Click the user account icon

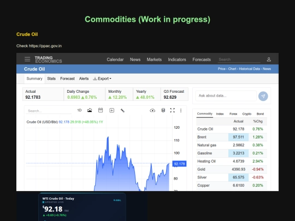[x=269, y=59]
